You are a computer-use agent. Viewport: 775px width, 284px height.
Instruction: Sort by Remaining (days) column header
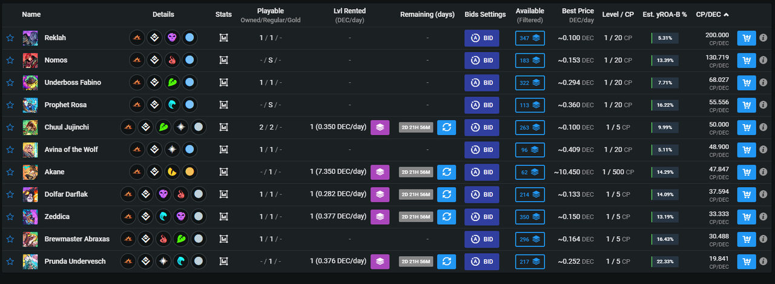pyautogui.click(x=427, y=15)
